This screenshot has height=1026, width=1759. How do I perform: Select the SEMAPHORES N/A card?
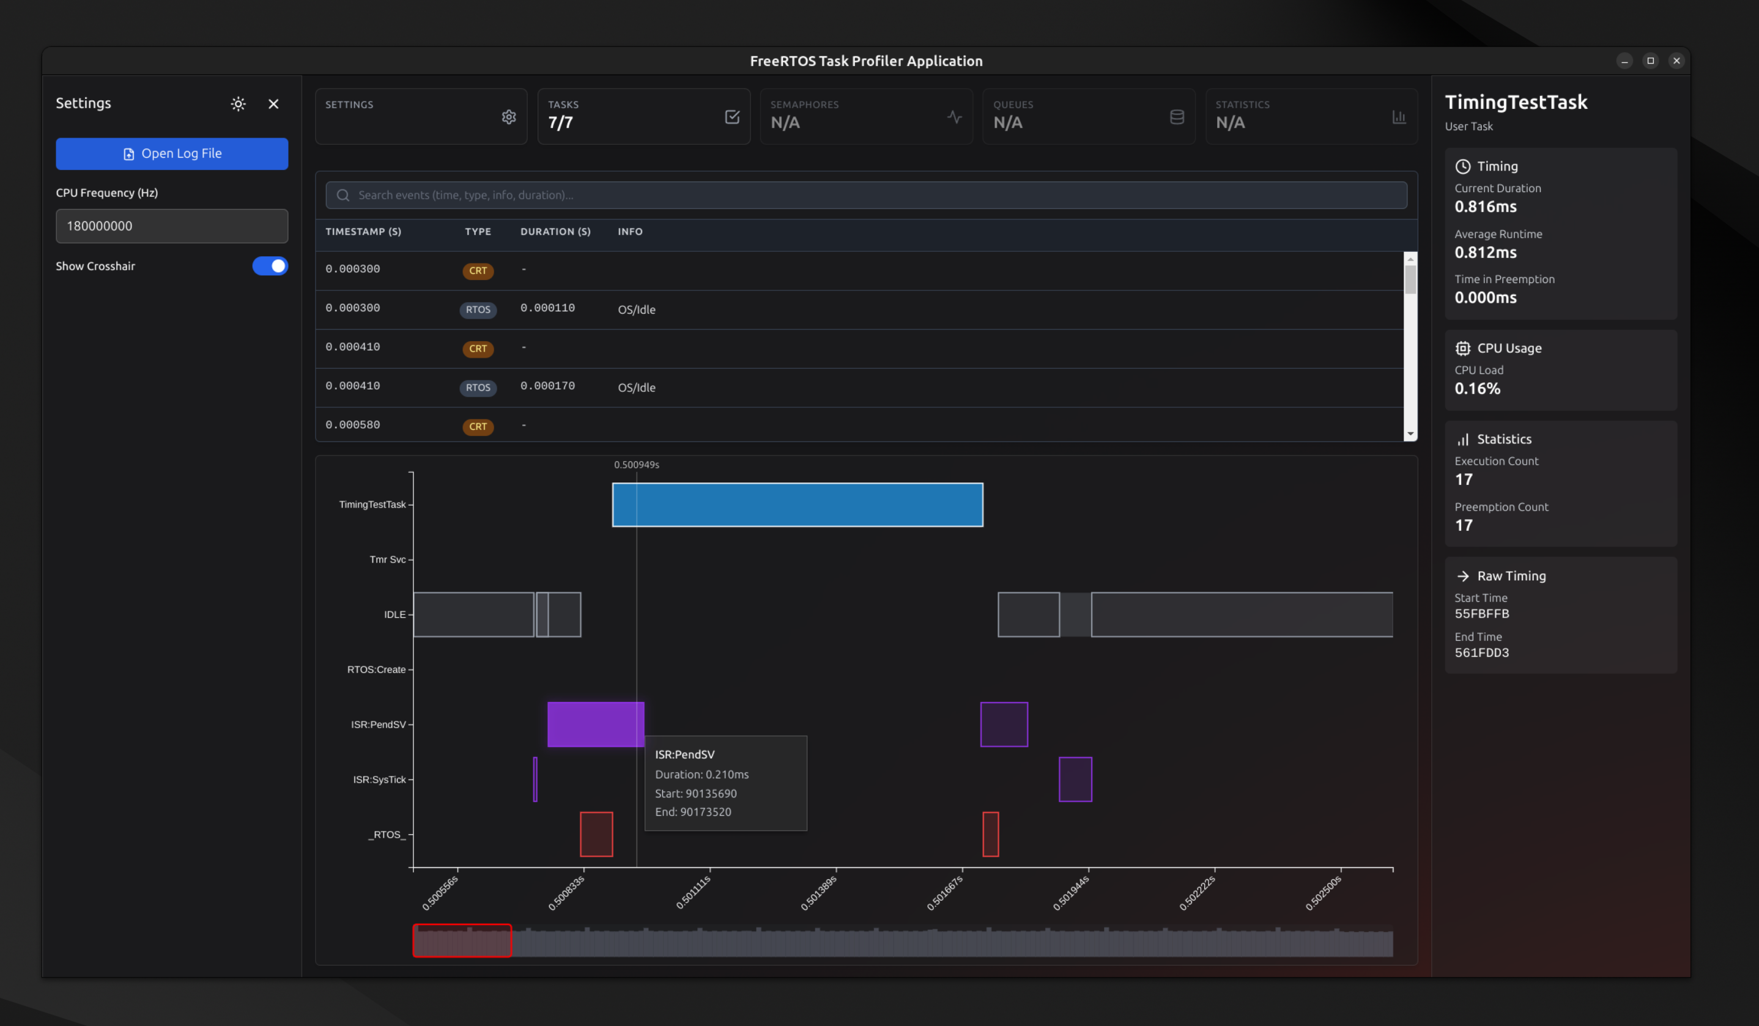(866, 117)
